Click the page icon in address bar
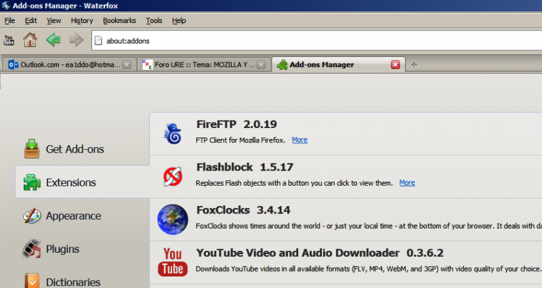 (x=98, y=41)
